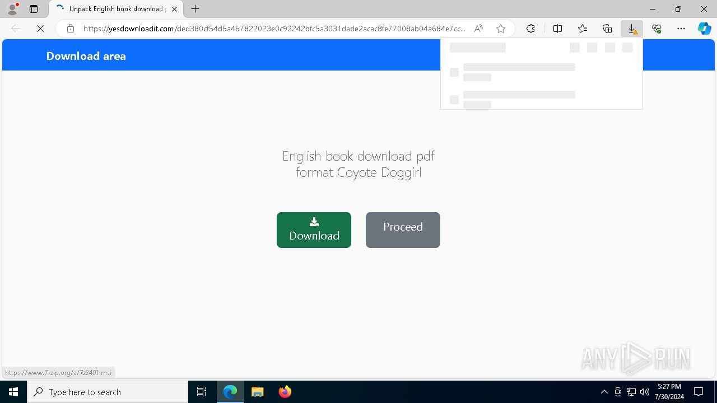Click the English book download pdf heading
This screenshot has width=717, height=403.
coord(358,164)
